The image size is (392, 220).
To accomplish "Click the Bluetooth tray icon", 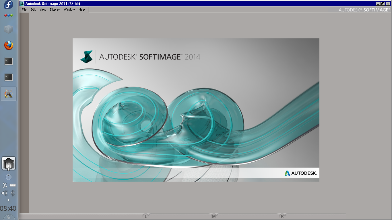I will [x=13, y=193].
